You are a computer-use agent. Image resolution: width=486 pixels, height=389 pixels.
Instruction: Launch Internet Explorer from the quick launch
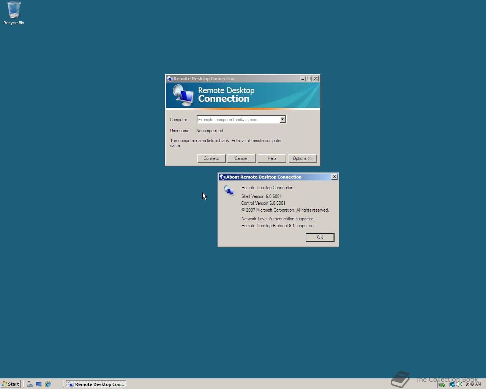point(48,384)
